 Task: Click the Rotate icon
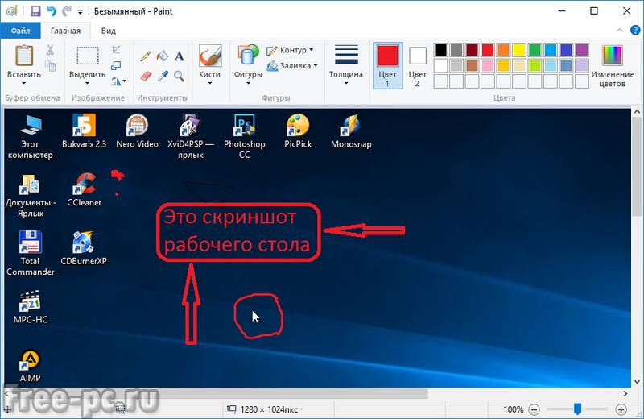click(116, 81)
